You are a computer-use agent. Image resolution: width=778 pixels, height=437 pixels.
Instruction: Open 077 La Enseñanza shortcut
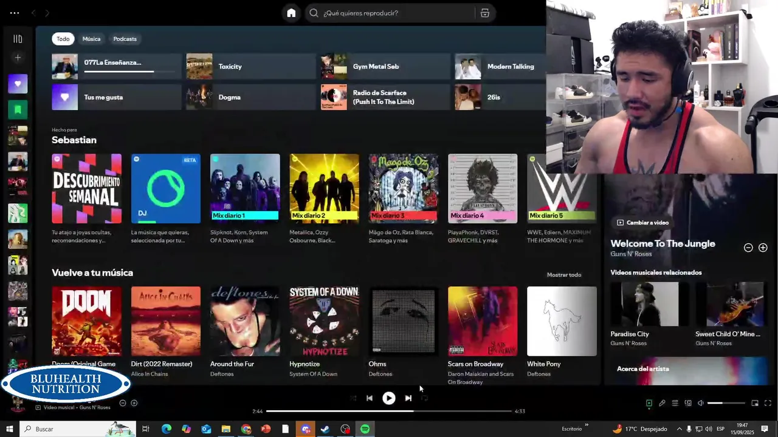(x=116, y=67)
